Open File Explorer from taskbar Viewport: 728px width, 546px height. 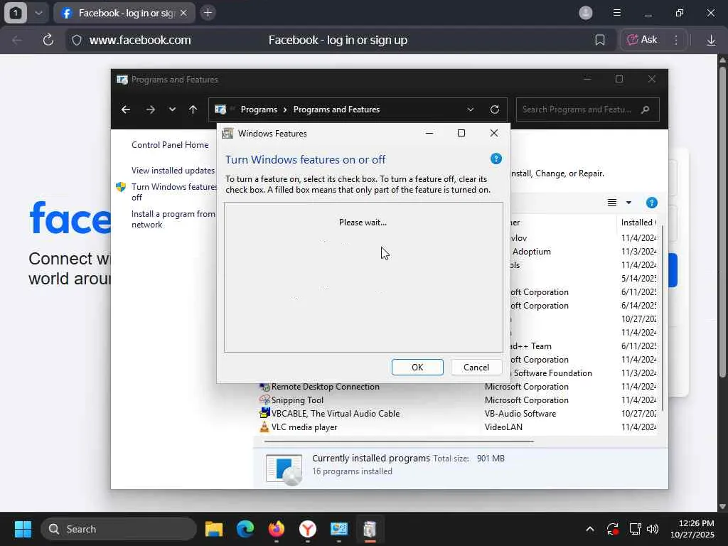(213, 529)
